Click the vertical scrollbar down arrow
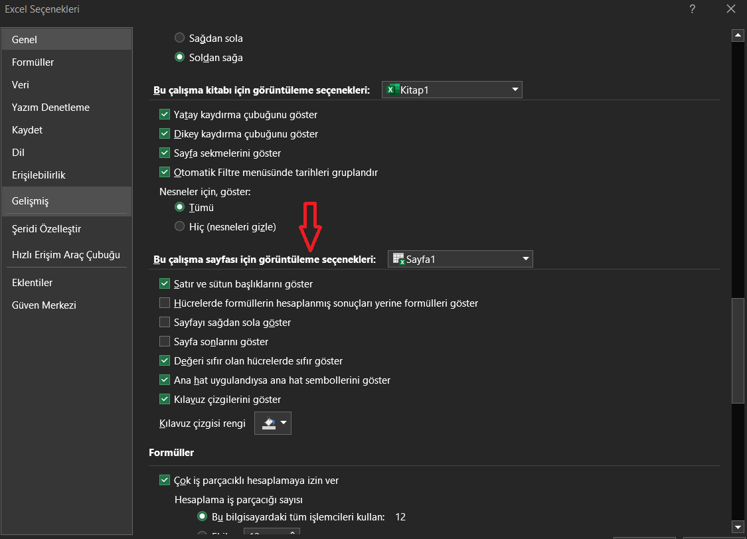The height and width of the screenshot is (539, 747). pos(737,526)
